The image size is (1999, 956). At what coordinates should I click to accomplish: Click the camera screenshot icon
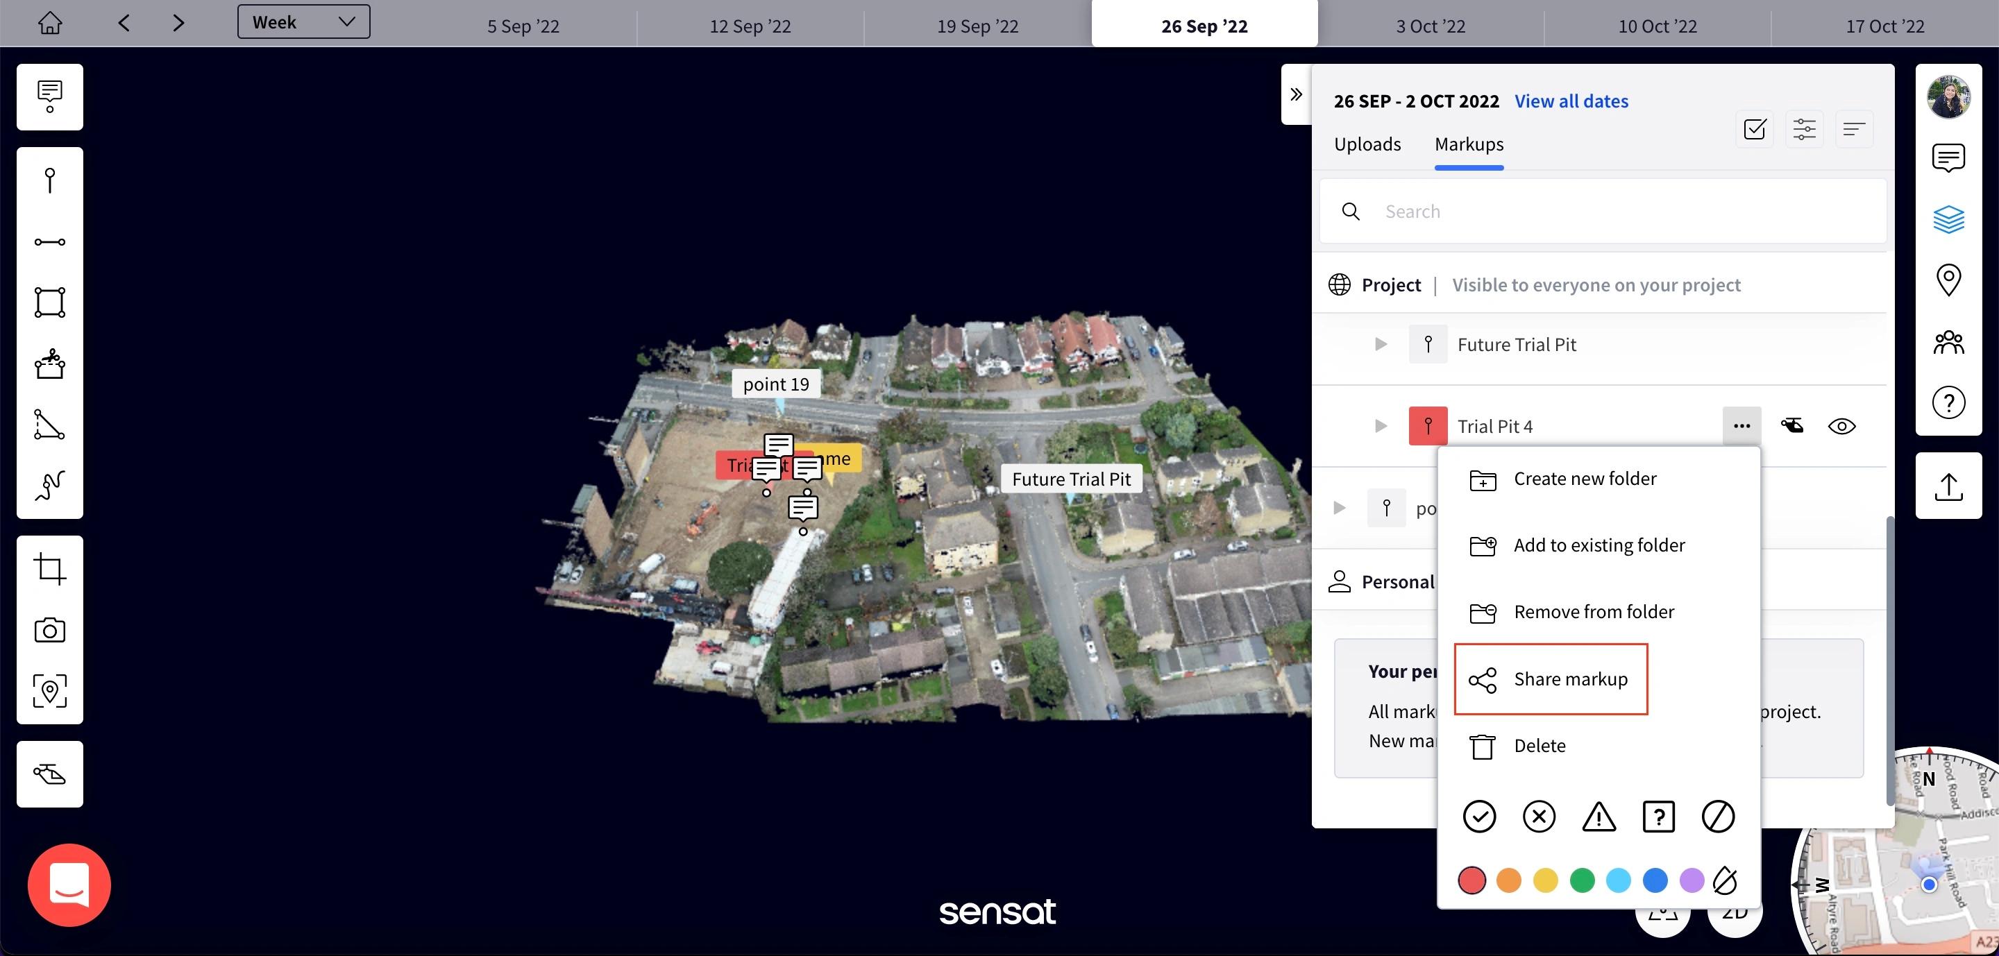(x=50, y=629)
